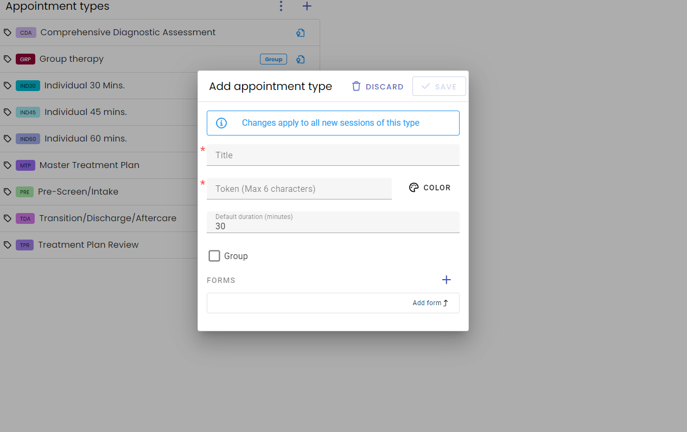The width and height of the screenshot is (687, 432).
Task: Click tag icon beside Individual 60 mins.
Action: (8, 139)
